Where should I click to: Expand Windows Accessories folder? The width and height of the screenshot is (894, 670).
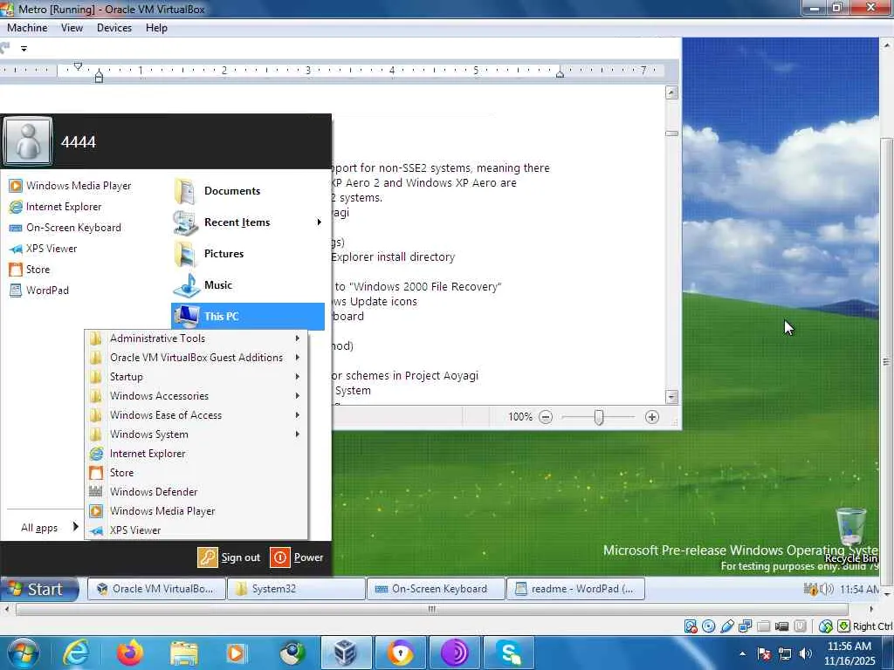click(196, 396)
